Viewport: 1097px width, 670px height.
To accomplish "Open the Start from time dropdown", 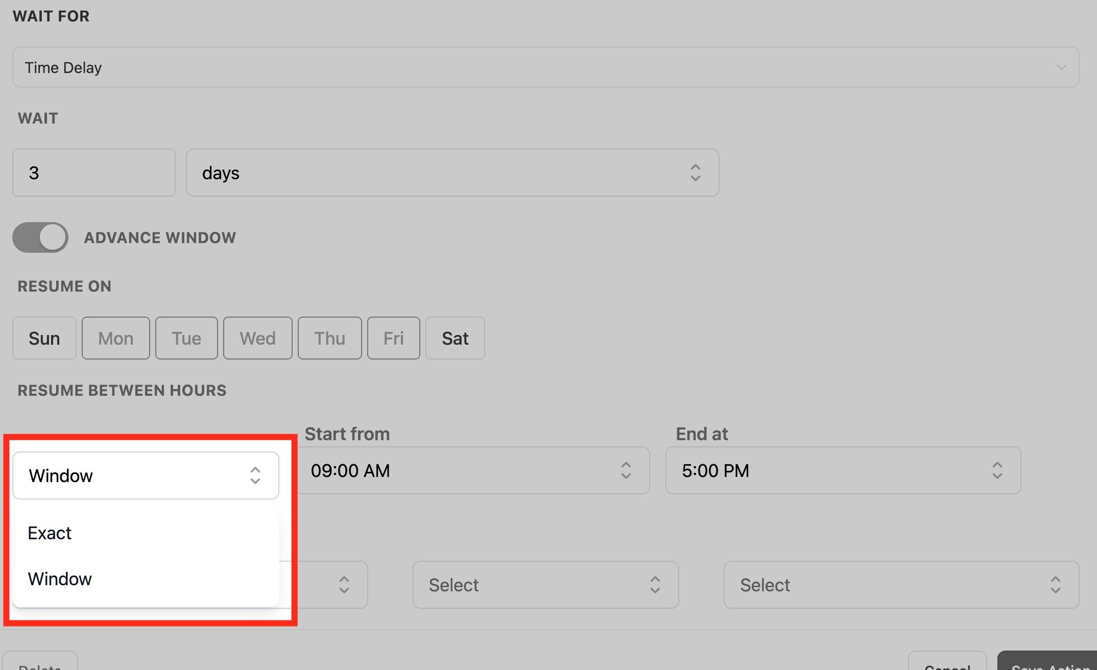I will tap(472, 470).
